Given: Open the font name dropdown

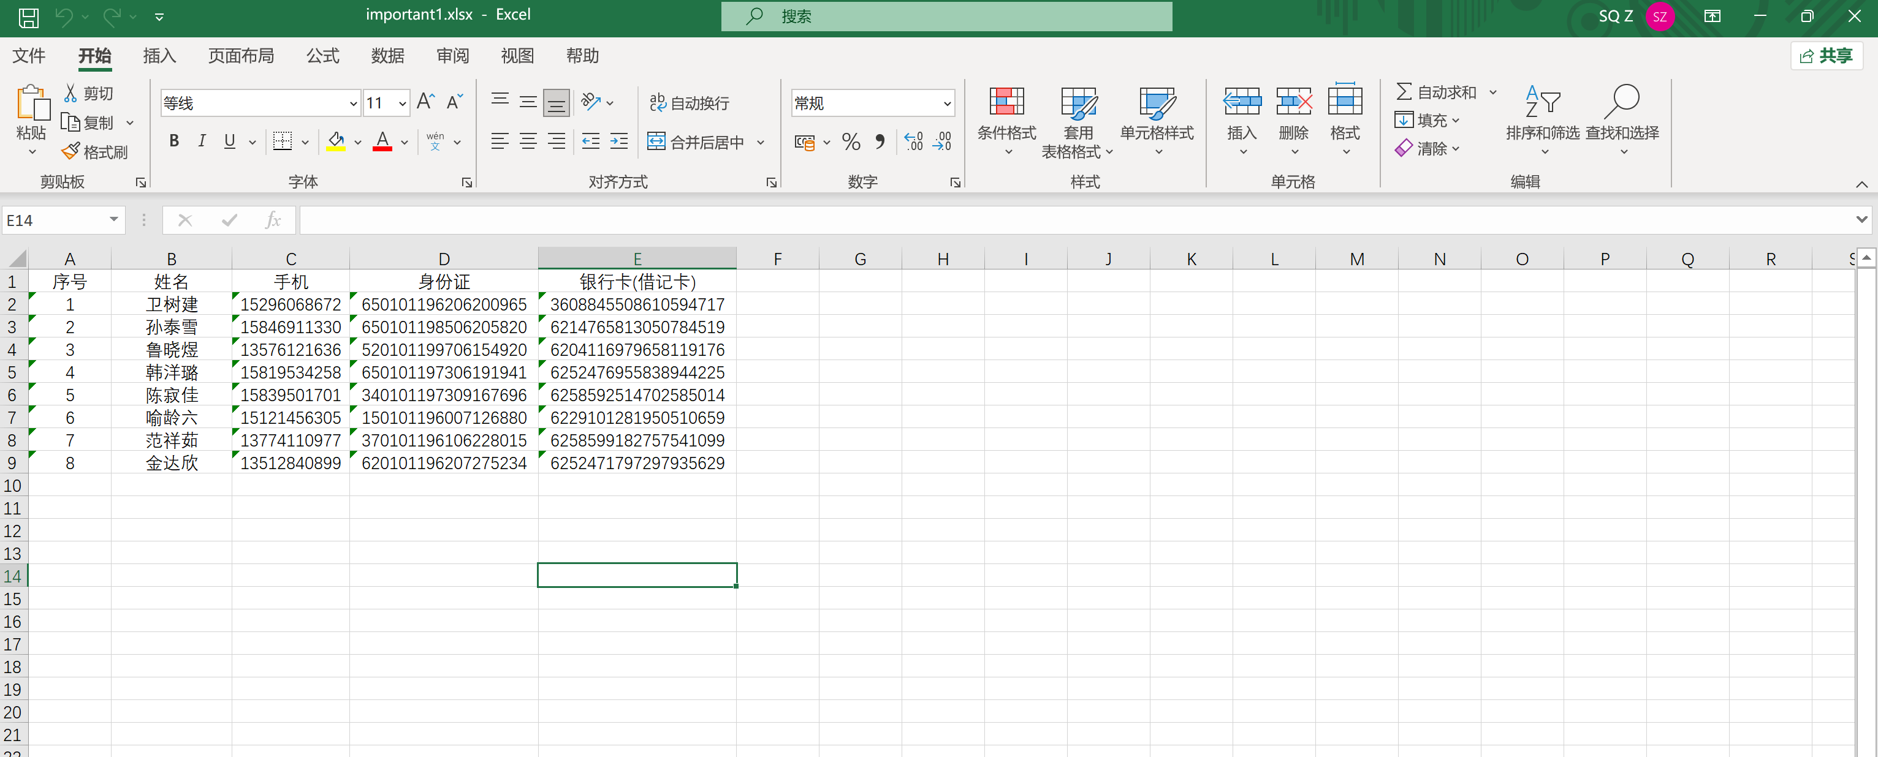Looking at the screenshot, I should coord(354,104).
